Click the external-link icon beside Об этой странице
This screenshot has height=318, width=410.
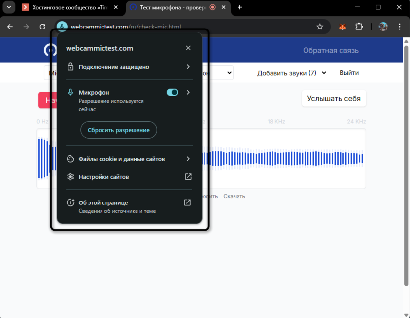(x=187, y=202)
